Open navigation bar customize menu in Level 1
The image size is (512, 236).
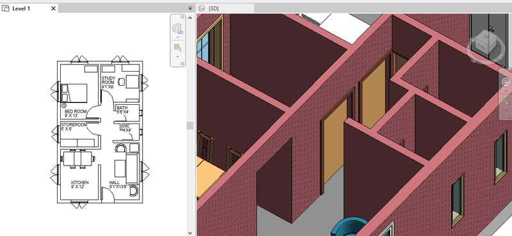point(182,64)
